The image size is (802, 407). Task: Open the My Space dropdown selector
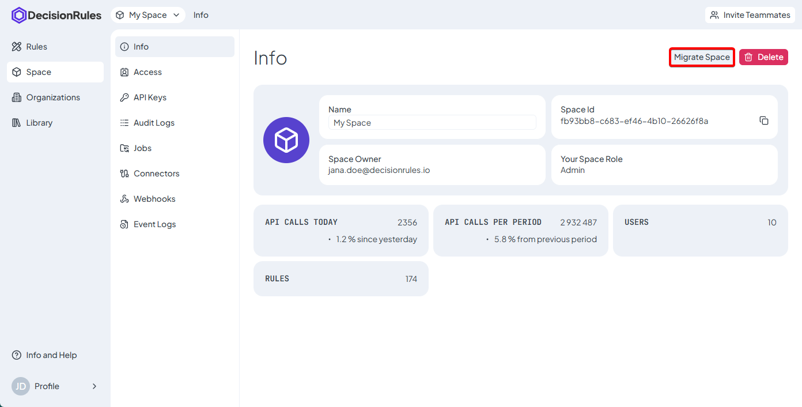click(x=147, y=15)
